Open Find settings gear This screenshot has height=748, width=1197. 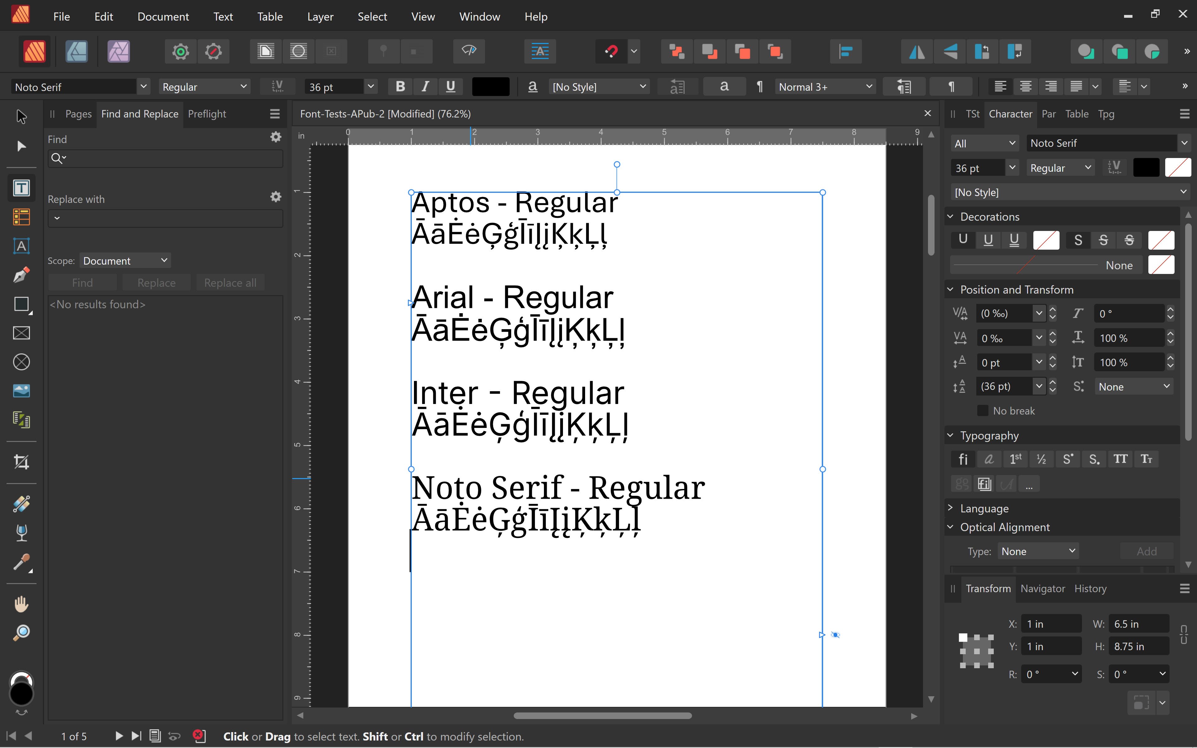point(276,137)
